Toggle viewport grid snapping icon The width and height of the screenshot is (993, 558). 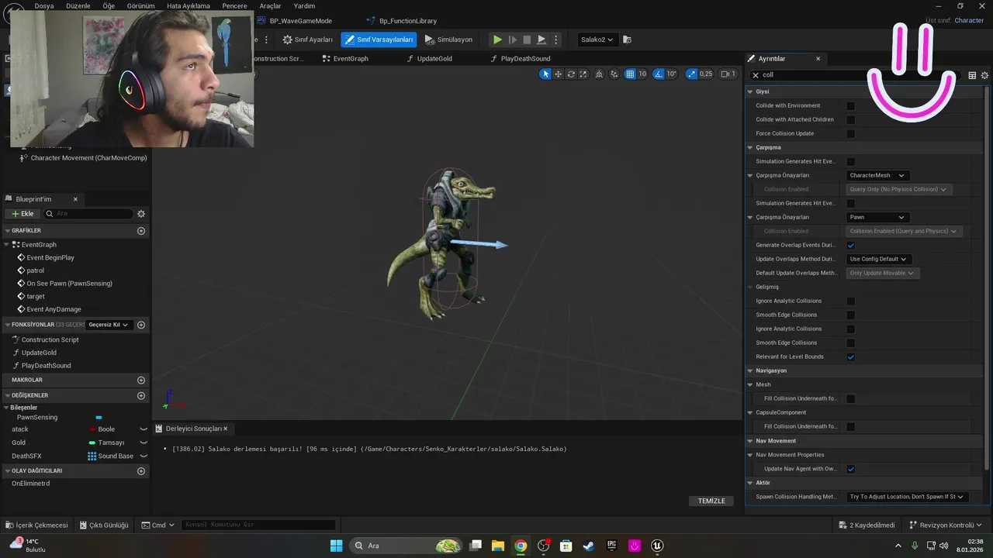click(631, 74)
